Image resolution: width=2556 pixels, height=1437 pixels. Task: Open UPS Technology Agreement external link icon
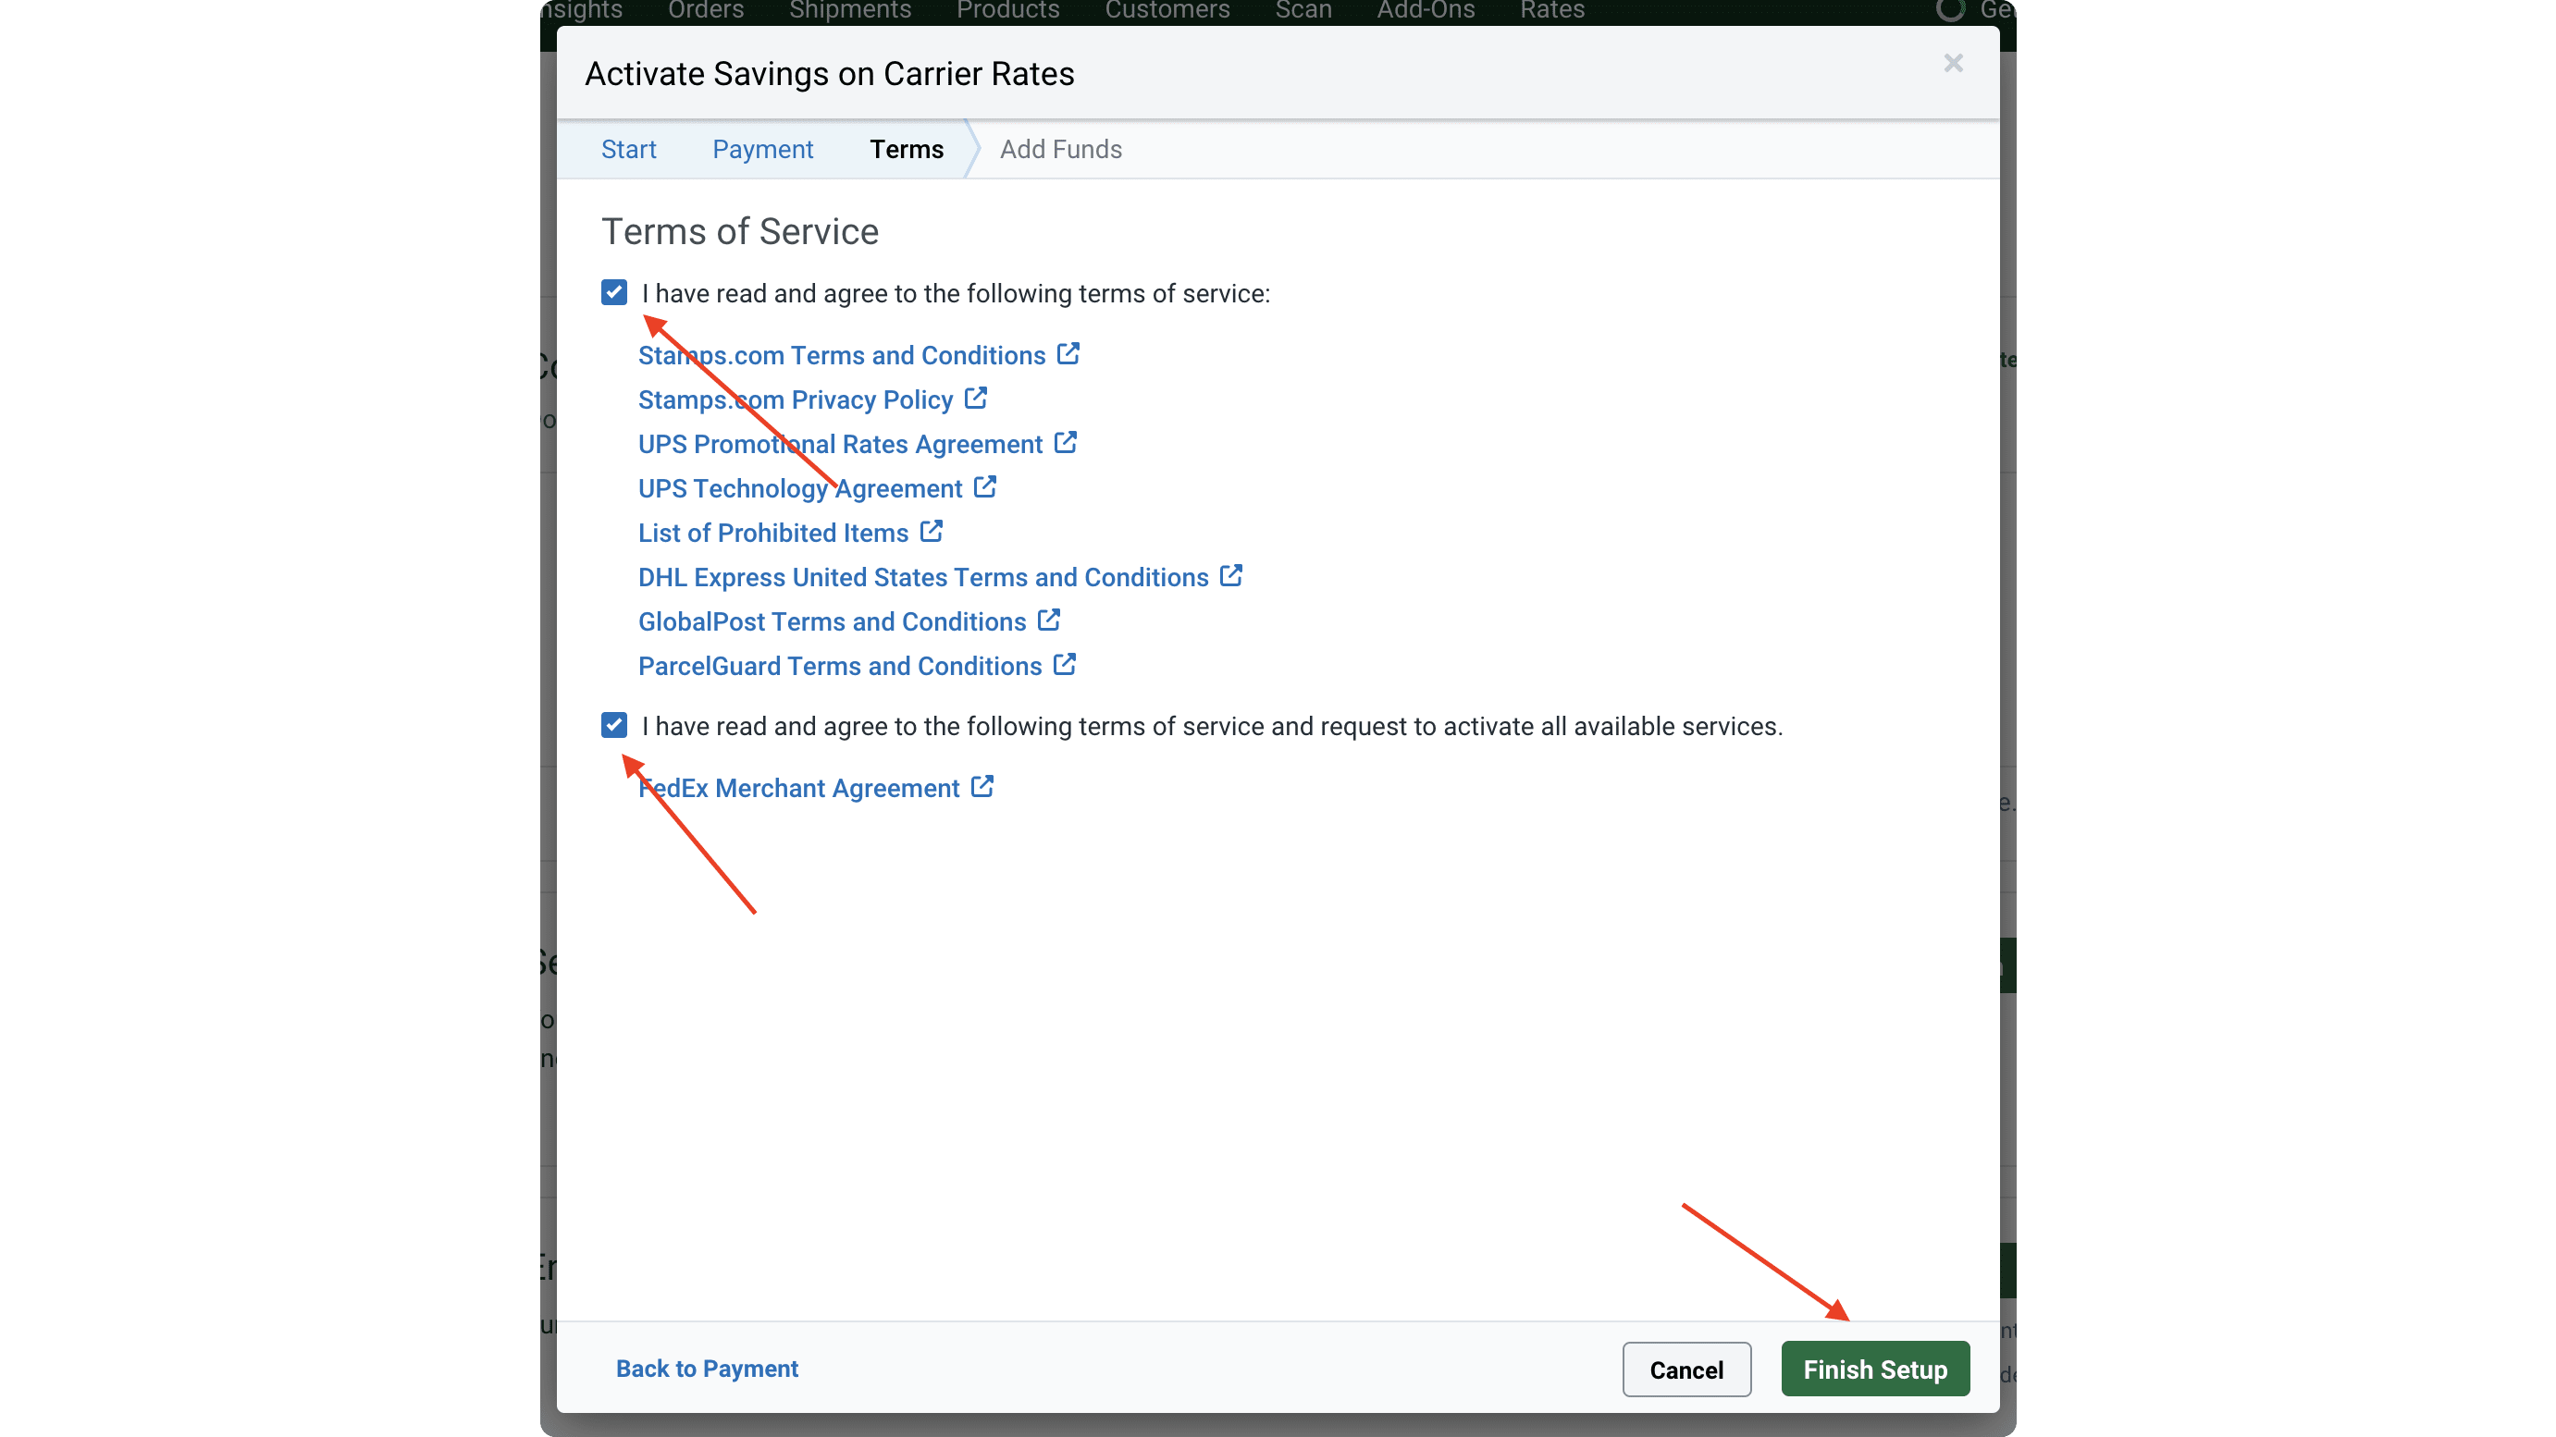(x=985, y=487)
